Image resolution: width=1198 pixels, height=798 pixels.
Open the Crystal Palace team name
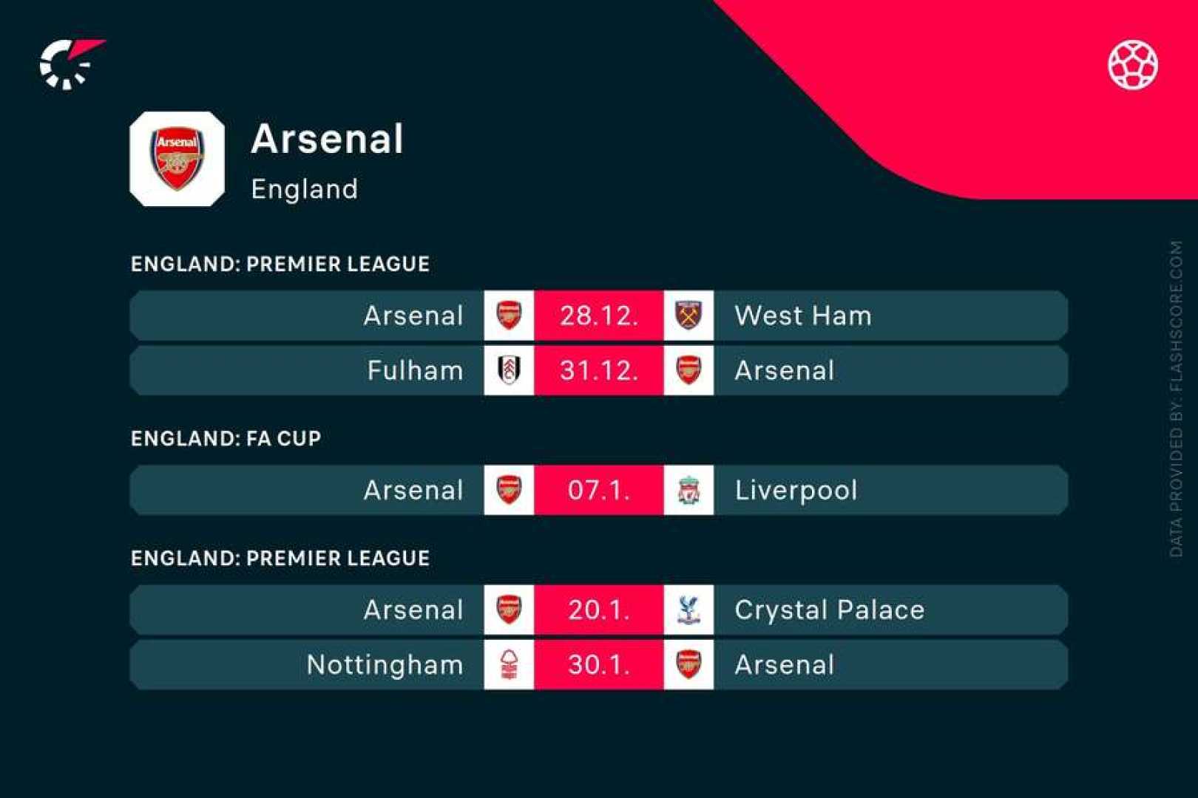point(829,610)
